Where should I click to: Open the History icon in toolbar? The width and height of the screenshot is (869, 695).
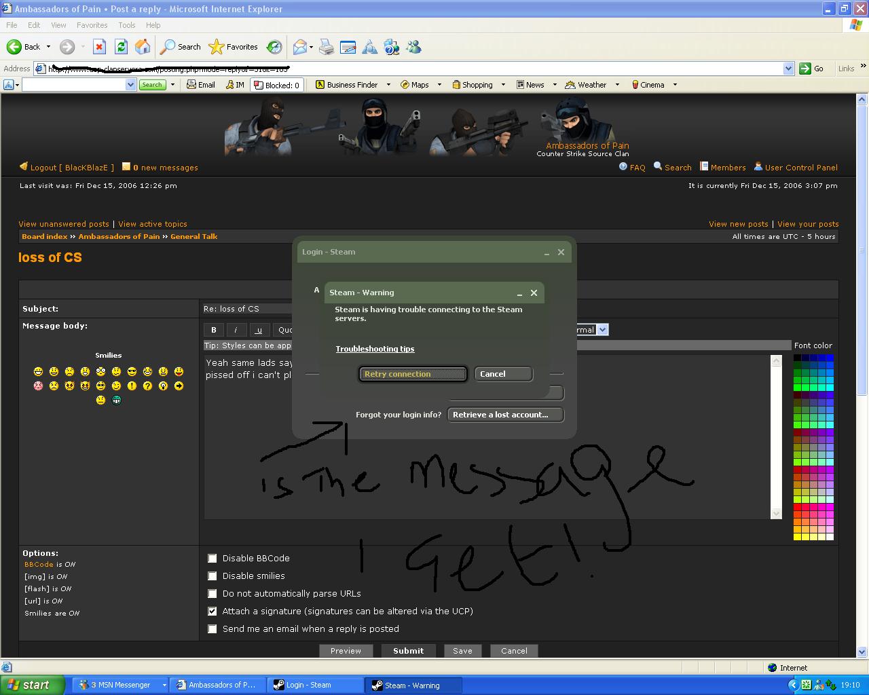tap(274, 47)
